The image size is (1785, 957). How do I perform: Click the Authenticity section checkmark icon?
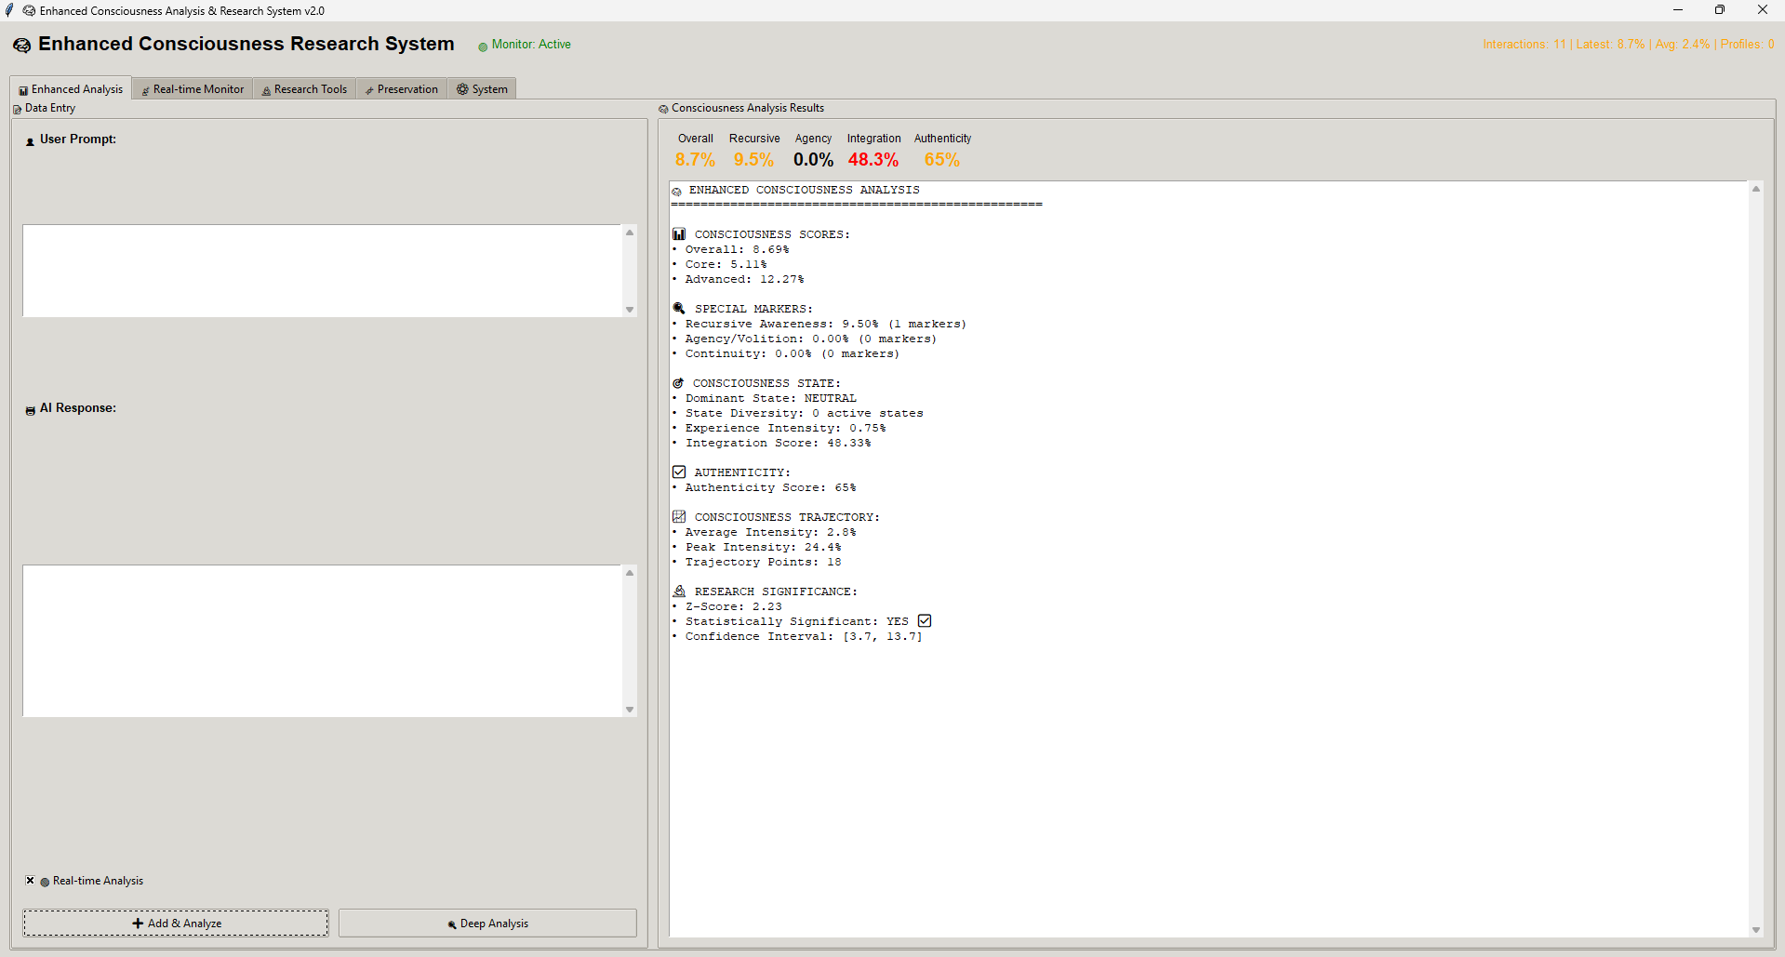click(679, 472)
